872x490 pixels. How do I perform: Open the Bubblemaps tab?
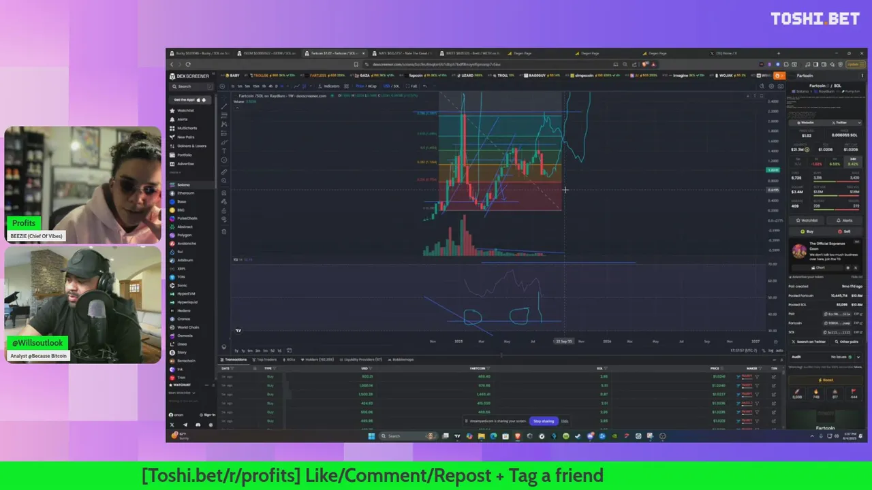point(401,359)
